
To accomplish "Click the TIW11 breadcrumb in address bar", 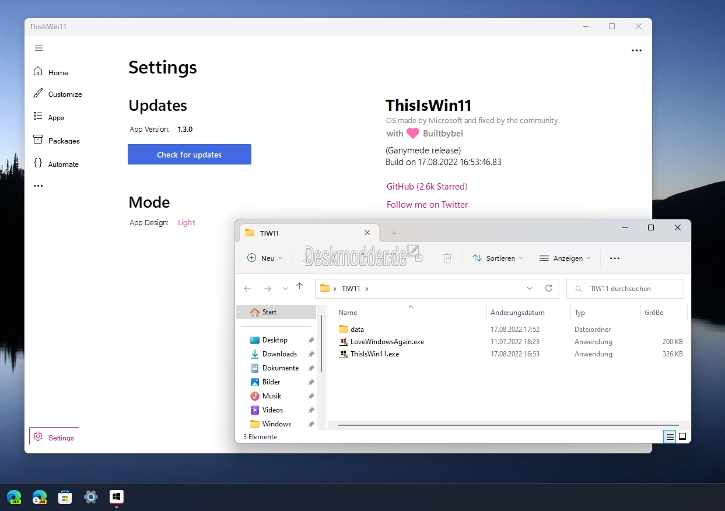I will (x=351, y=288).
